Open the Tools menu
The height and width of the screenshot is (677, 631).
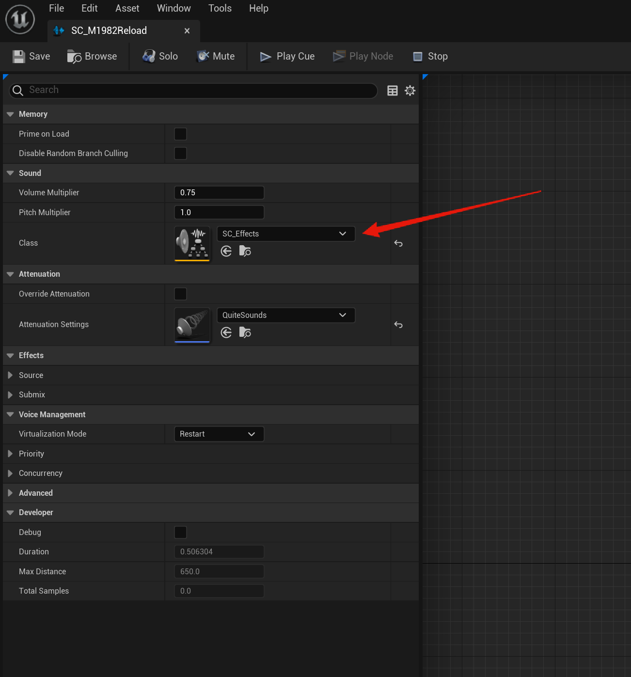pyautogui.click(x=220, y=8)
